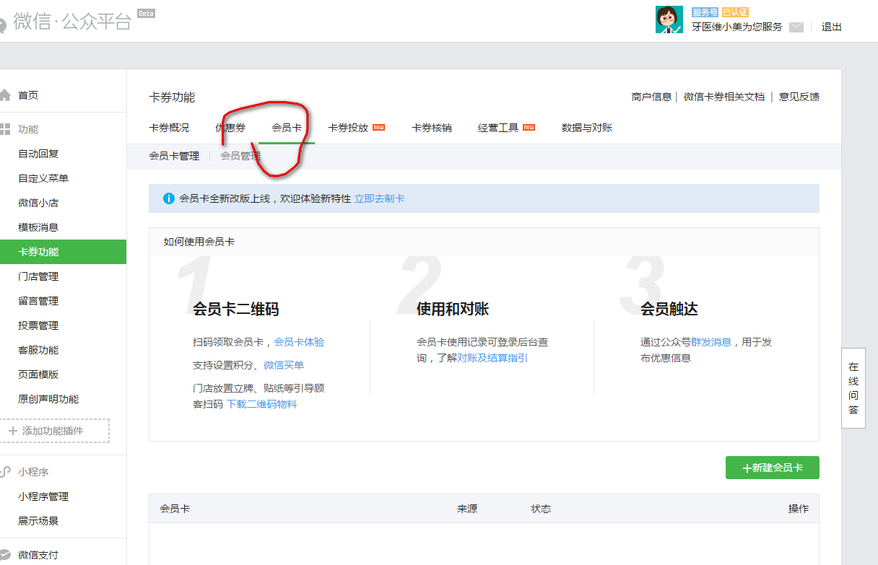Viewport: 878px width, 565px height.
Task: Click the 小程序 section icon
Action: [x=4, y=472]
